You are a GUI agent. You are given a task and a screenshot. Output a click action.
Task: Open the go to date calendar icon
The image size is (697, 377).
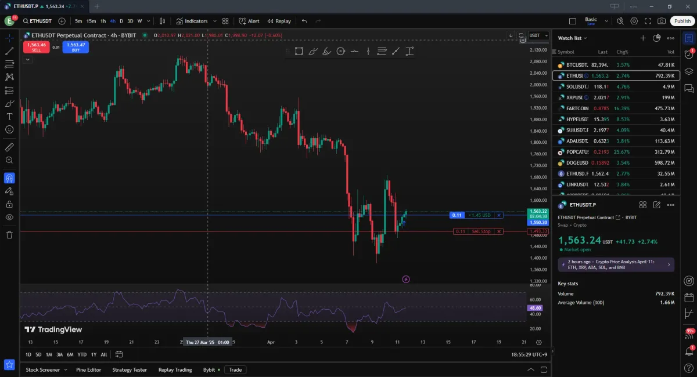pos(119,354)
